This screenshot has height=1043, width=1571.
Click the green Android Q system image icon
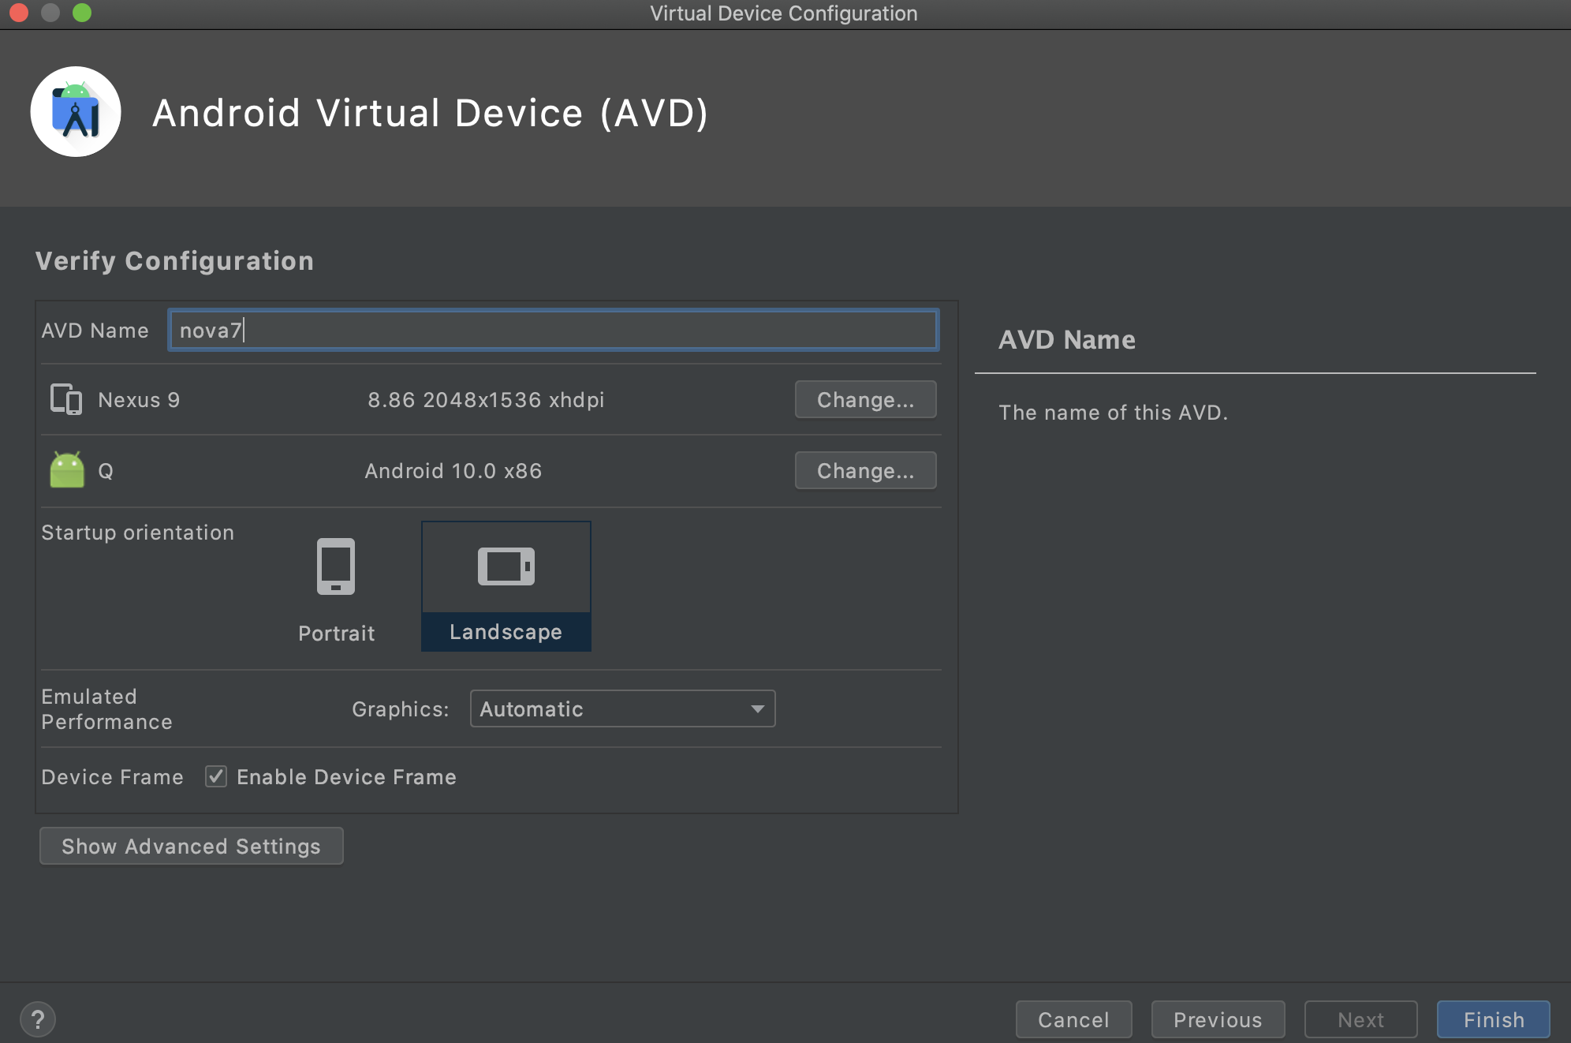coord(67,470)
